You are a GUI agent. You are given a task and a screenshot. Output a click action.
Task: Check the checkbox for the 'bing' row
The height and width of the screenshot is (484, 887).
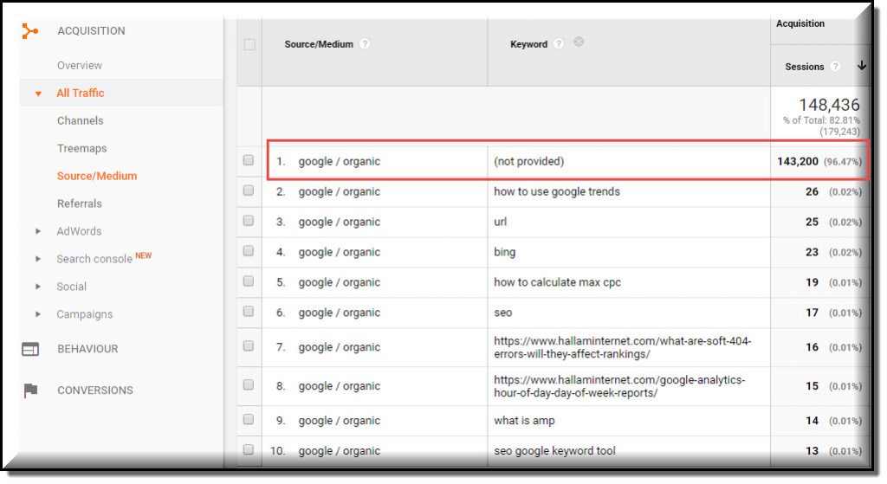pyautogui.click(x=249, y=251)
